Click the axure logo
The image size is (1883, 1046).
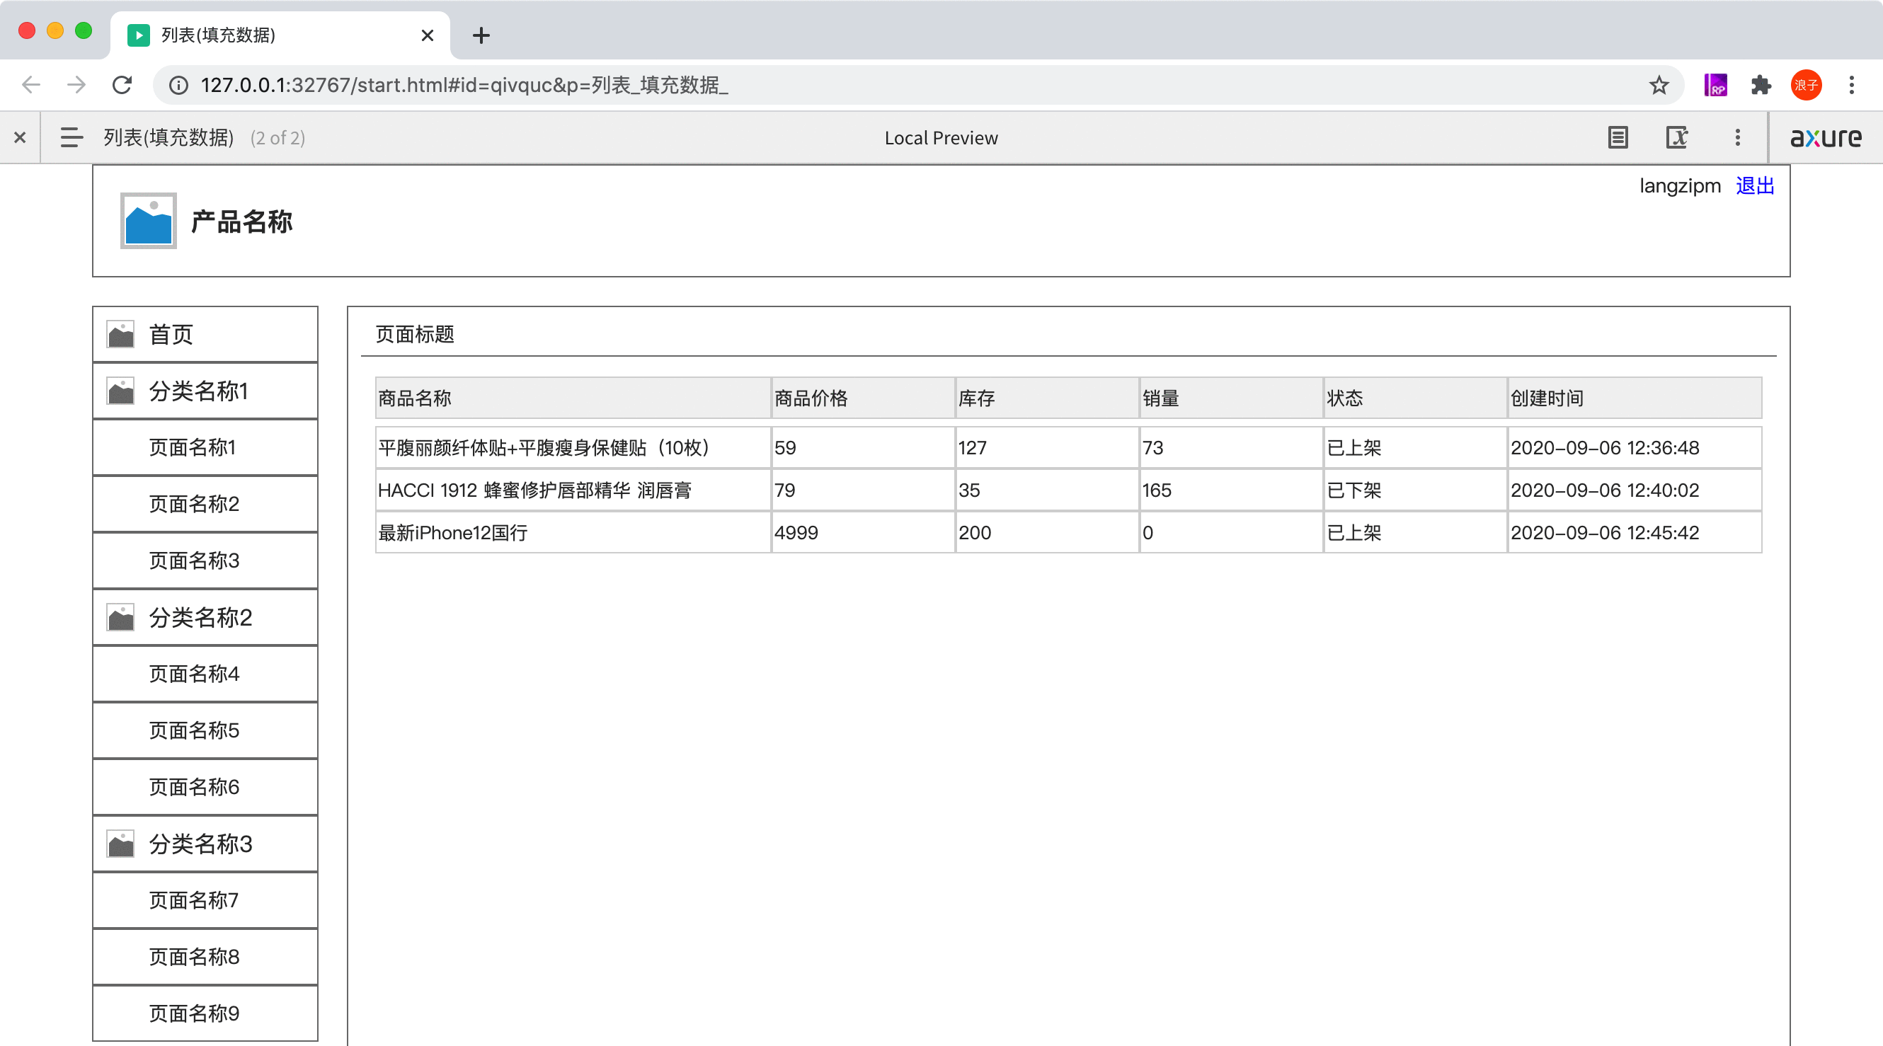click(1825, 137)
